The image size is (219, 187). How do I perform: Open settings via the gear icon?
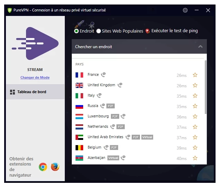(185, 10)
